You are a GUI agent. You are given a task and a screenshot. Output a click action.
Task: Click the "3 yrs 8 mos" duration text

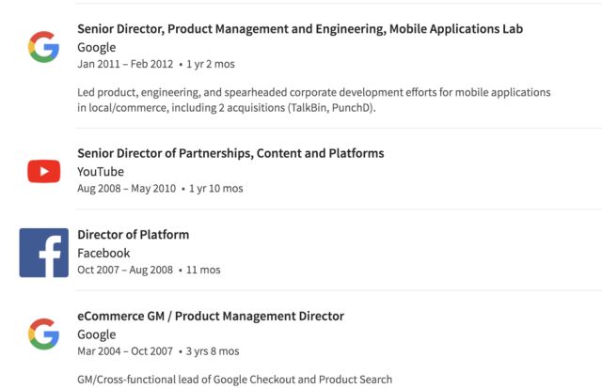click(x=214, y=351)
